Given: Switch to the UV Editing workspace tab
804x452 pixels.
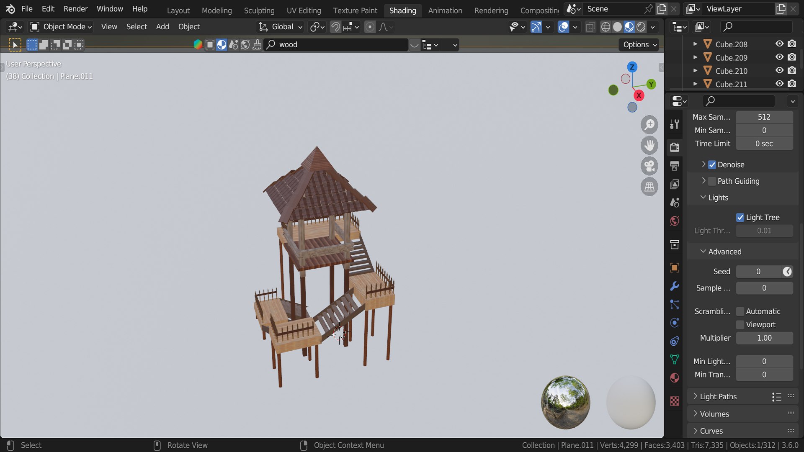Looking at the screenshot, I should click(304, 10).
